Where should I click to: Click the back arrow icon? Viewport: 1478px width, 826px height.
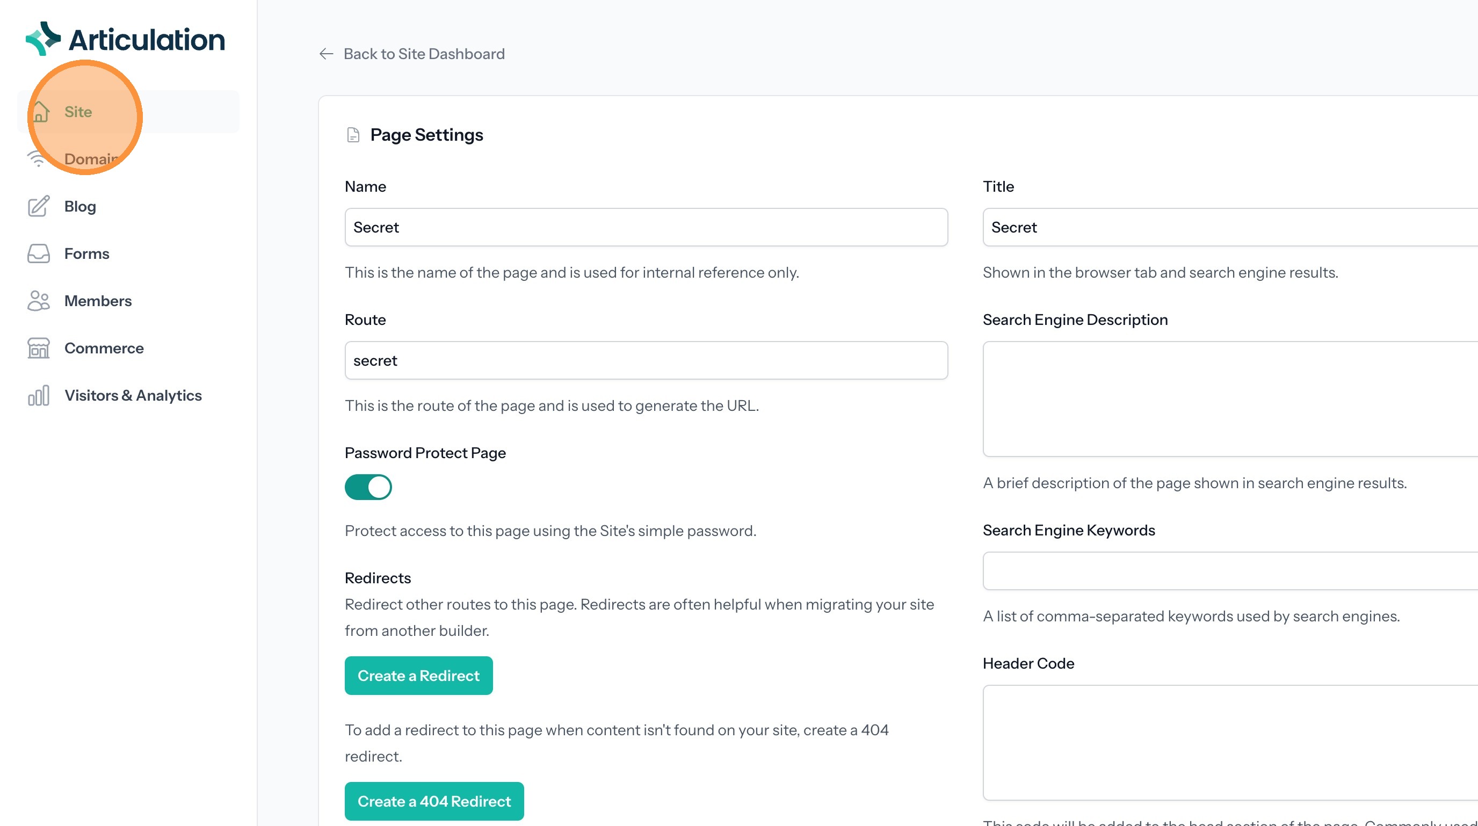(326, 54)
